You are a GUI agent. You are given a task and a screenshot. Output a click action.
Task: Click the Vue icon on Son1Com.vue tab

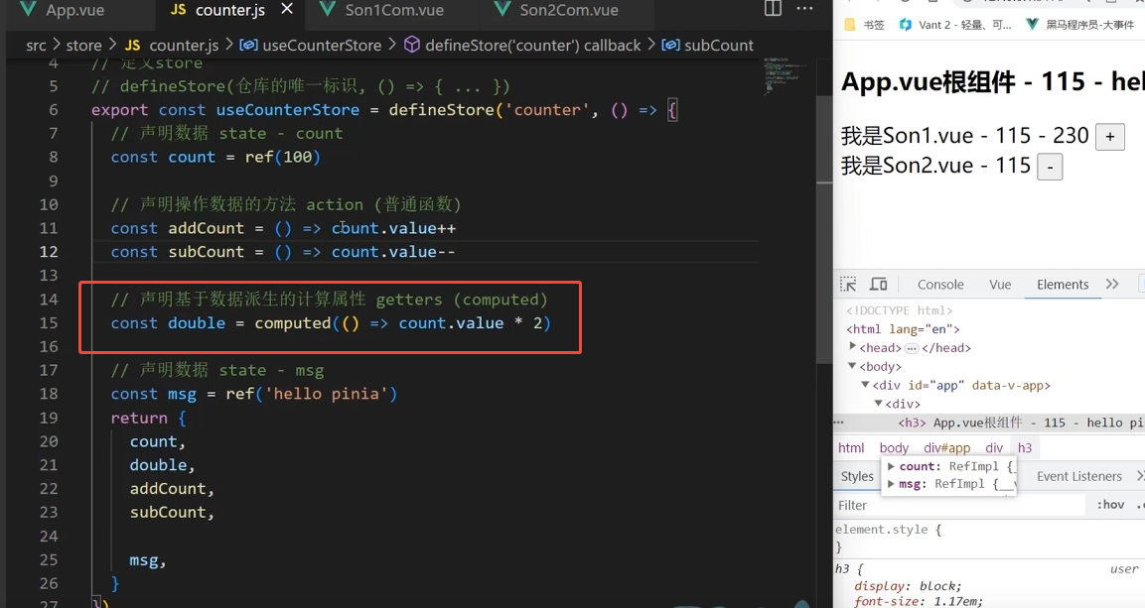click(x=328, y=10)
